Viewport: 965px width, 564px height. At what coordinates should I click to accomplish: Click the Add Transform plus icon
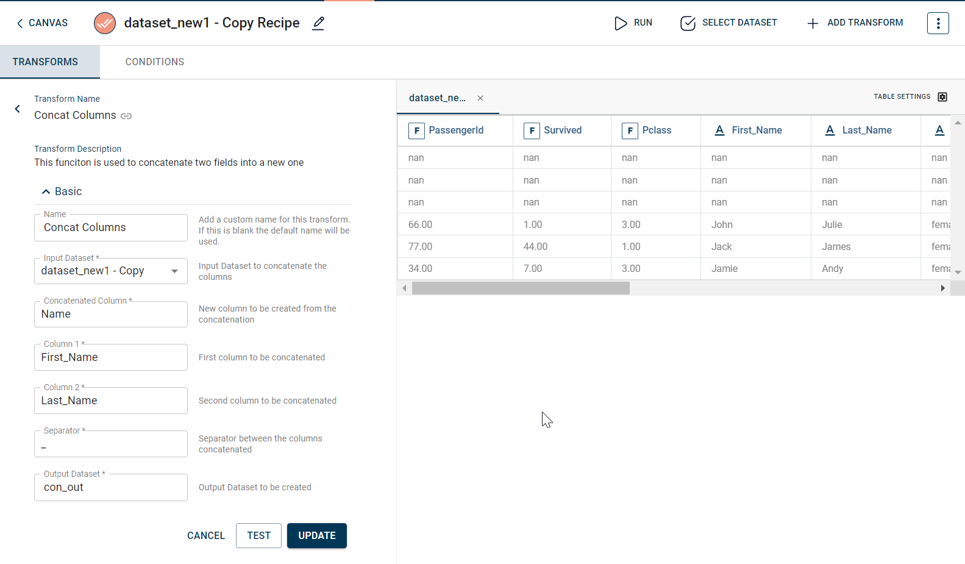[813, 23]
